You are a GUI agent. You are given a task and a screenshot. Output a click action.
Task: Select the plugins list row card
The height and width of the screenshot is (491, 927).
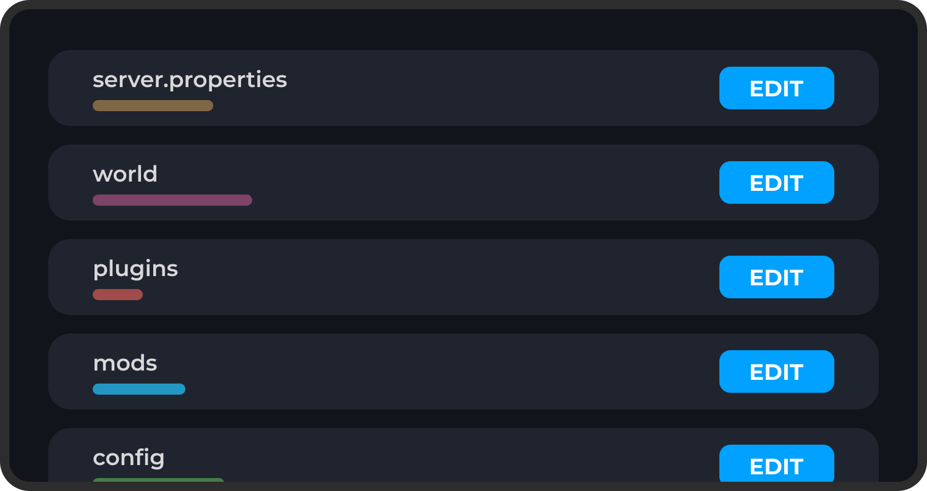[x=463, y=277]
